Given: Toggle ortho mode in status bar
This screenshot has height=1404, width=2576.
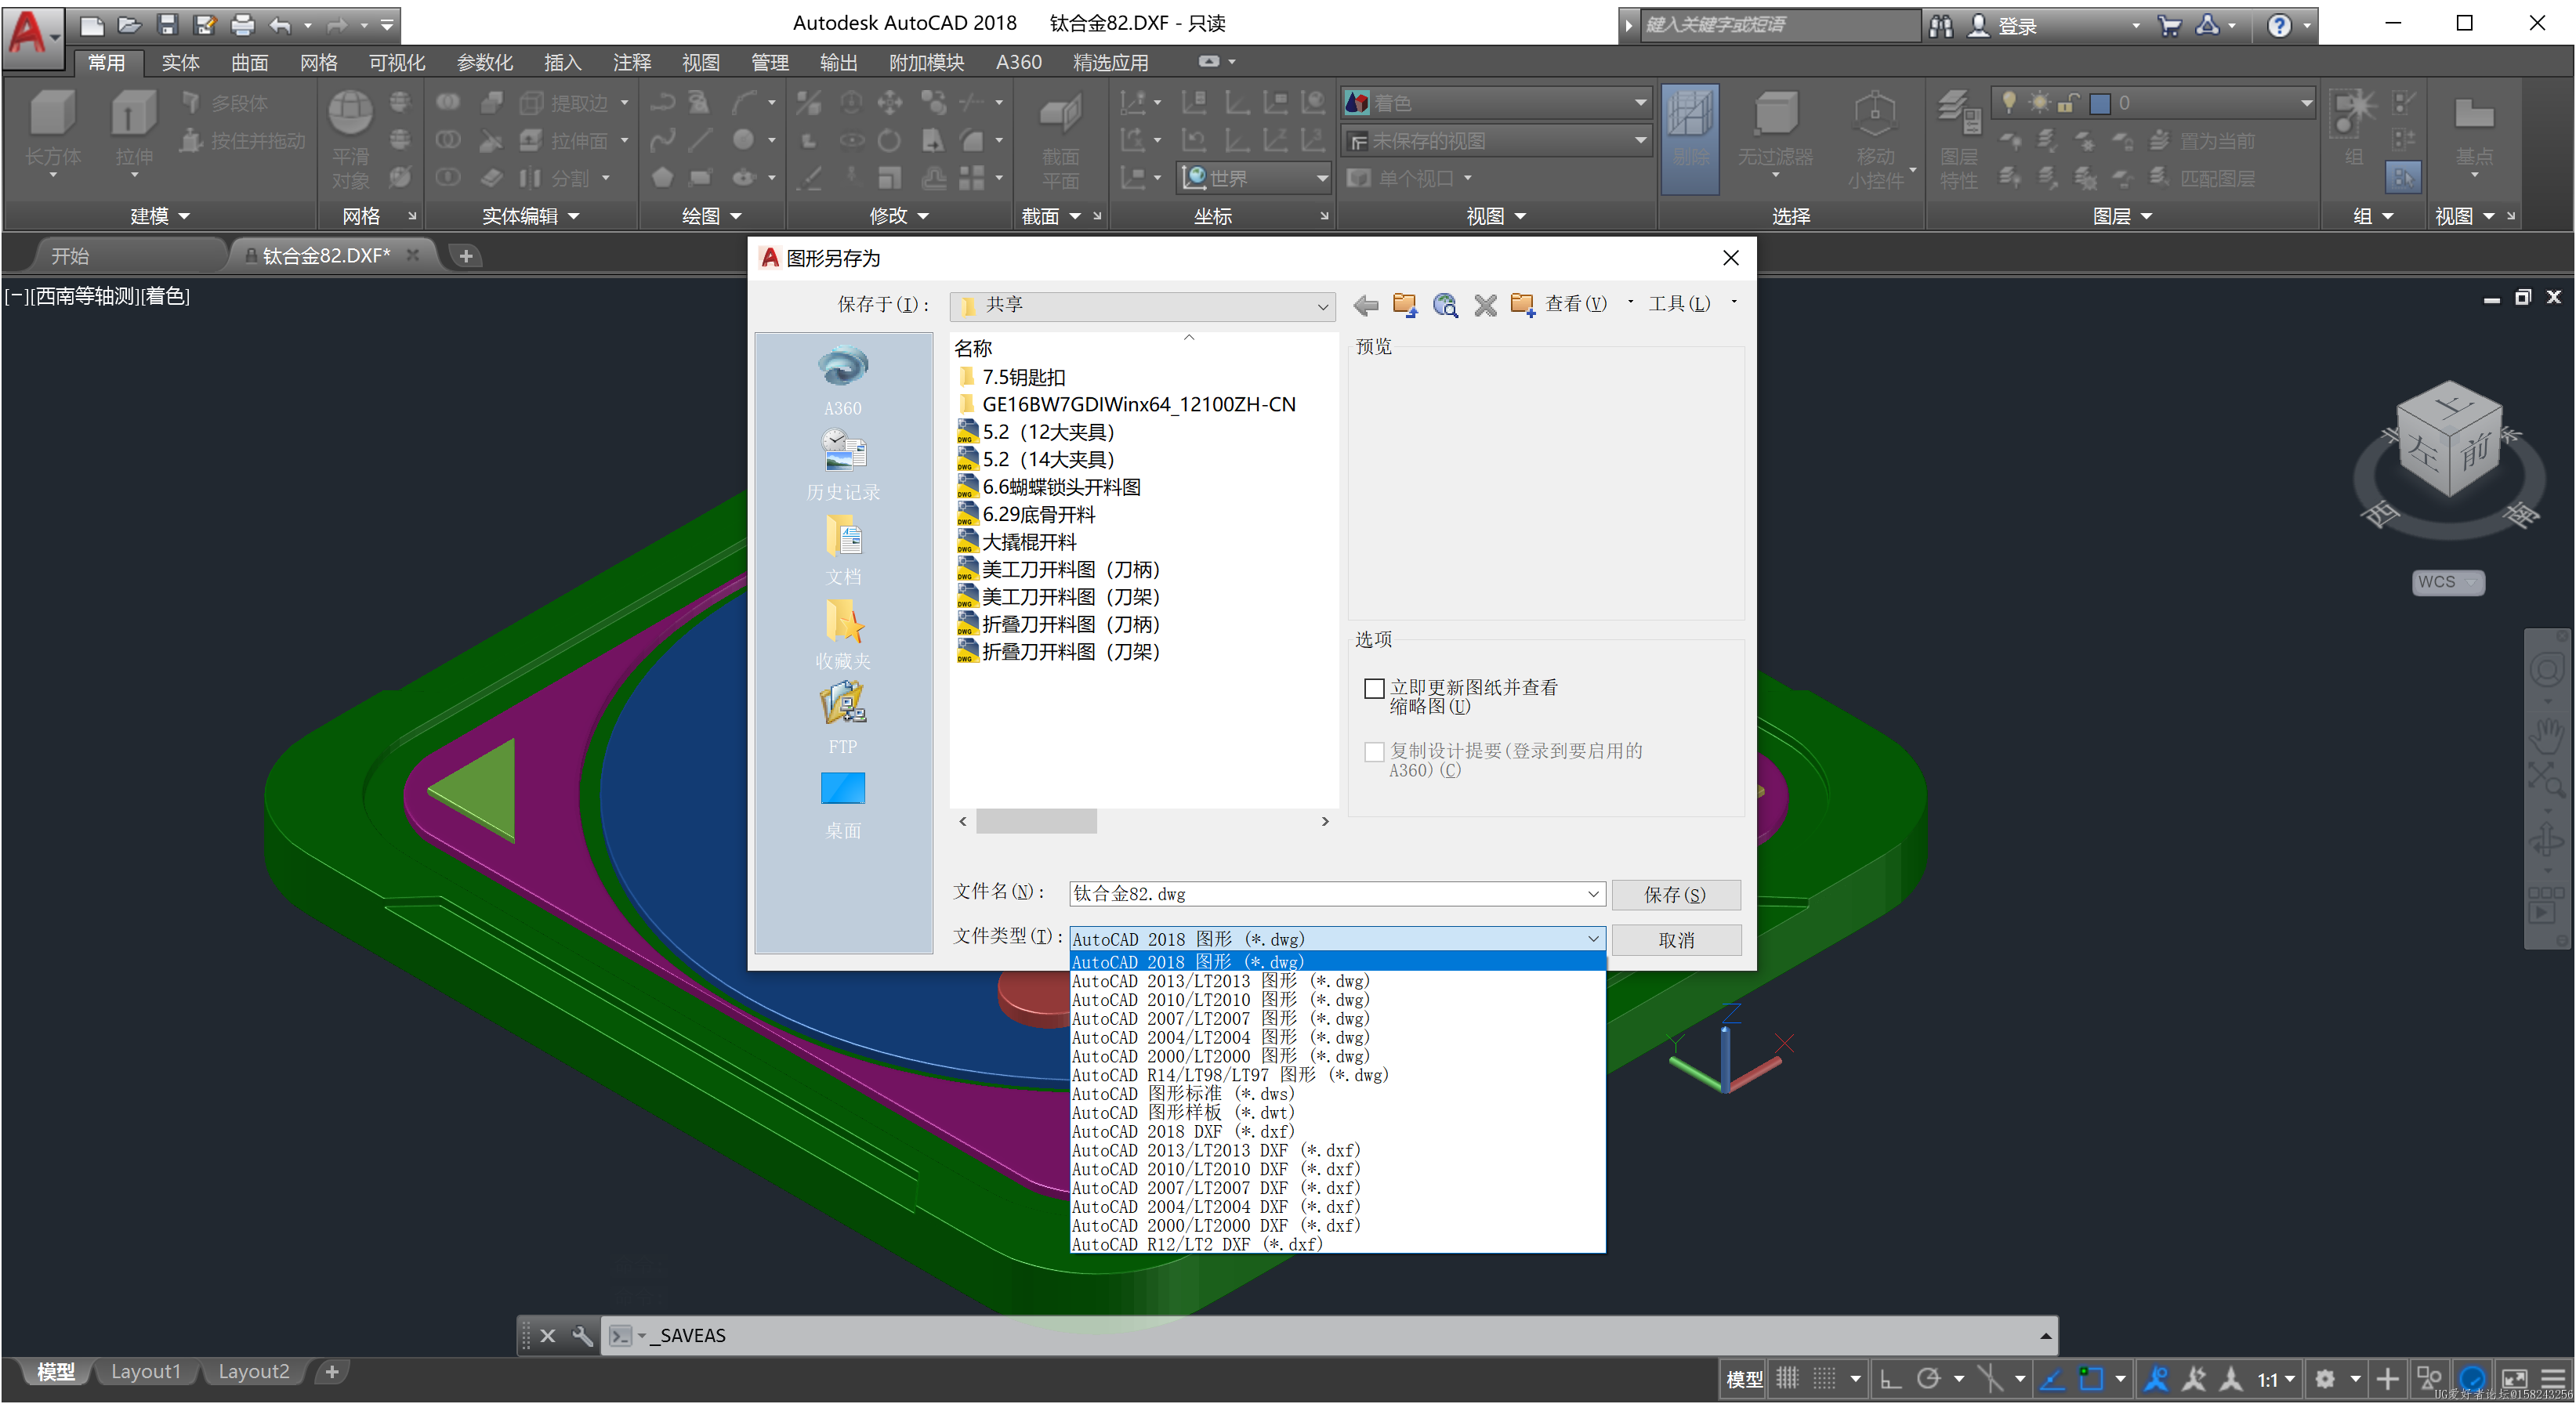Looking at the screenshot, I should click(x=1890, y=1379).
